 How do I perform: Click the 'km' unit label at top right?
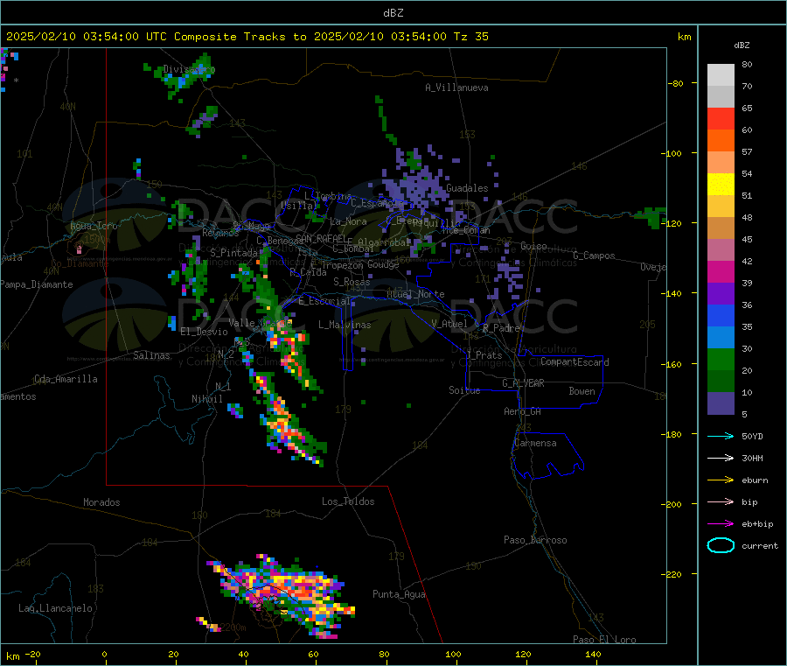pos(684,37)
